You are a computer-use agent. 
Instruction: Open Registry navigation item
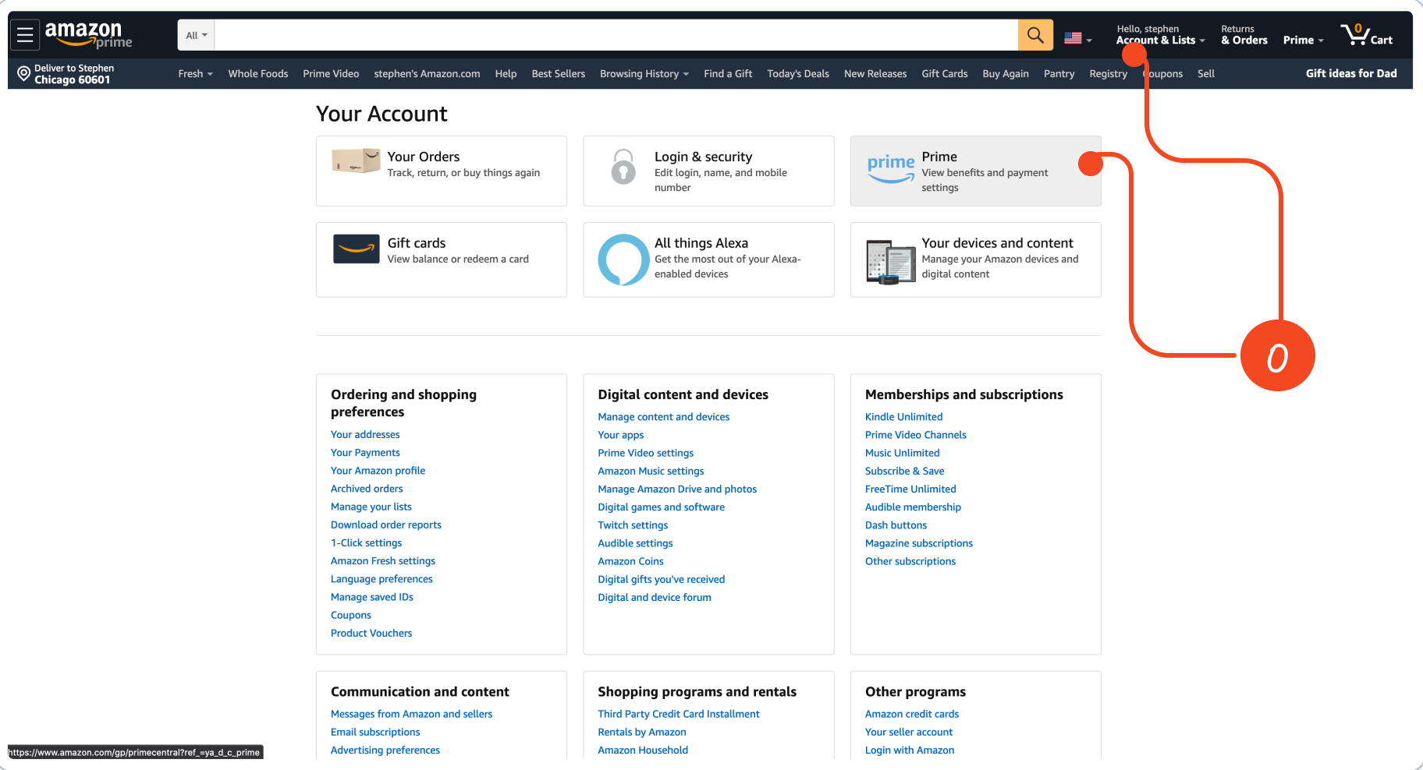point(1109,74)
